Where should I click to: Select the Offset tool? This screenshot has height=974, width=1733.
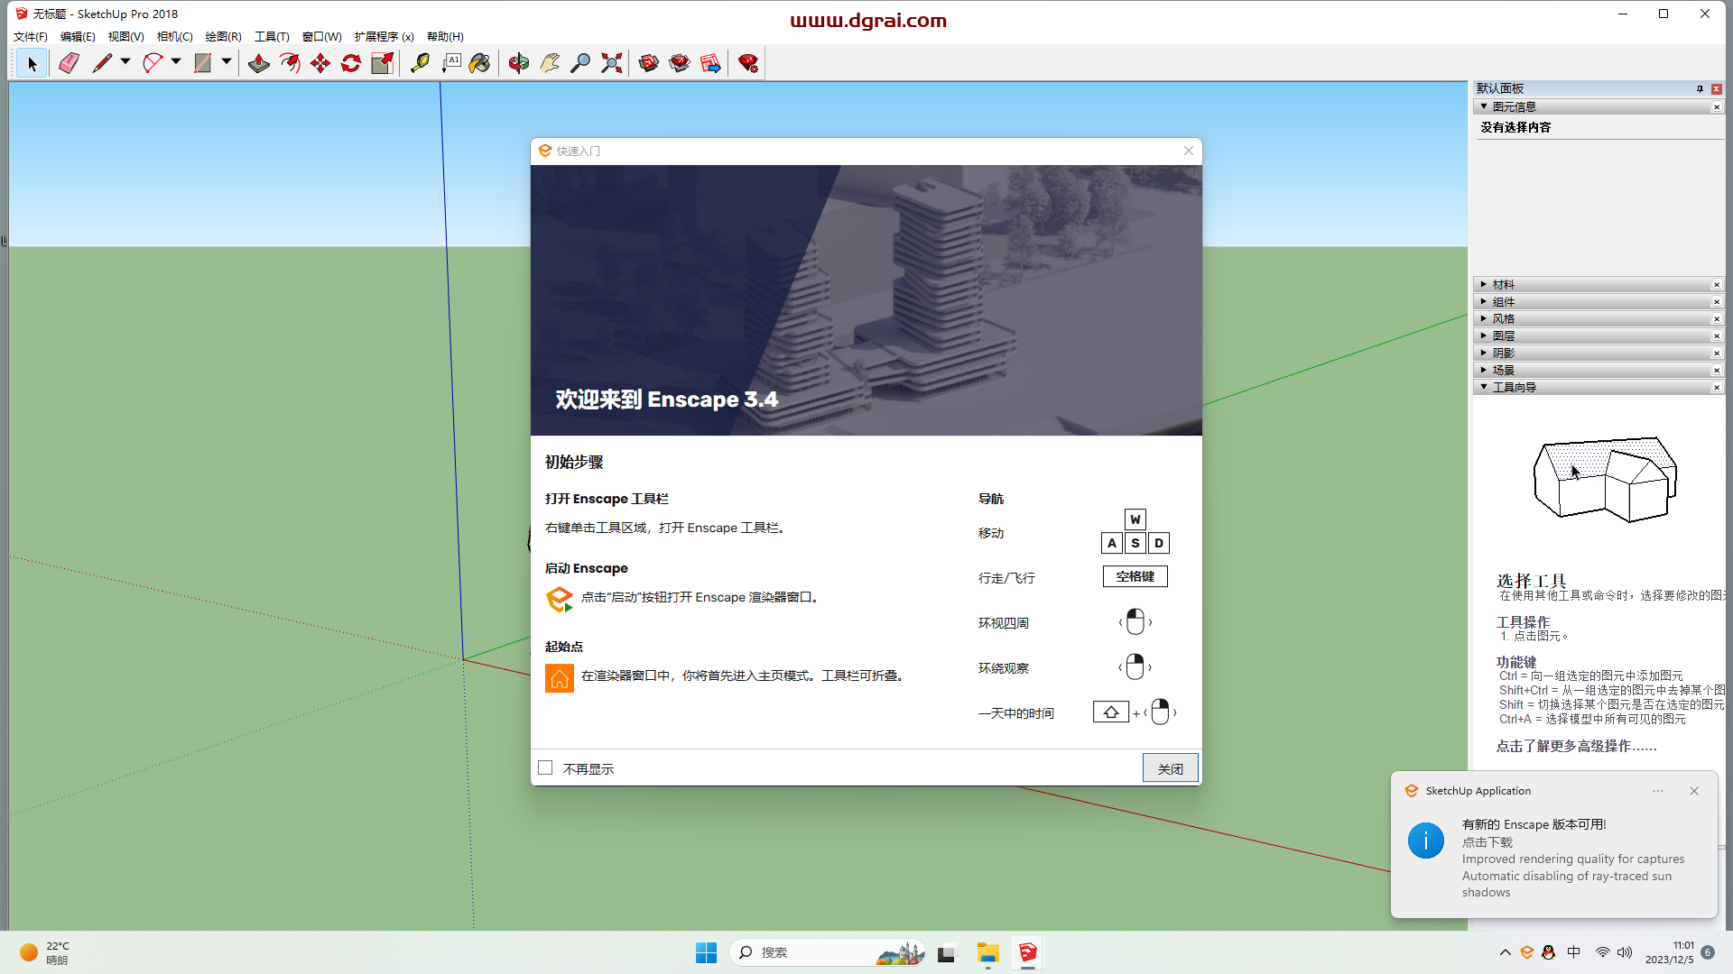click(x=290, y=63)
